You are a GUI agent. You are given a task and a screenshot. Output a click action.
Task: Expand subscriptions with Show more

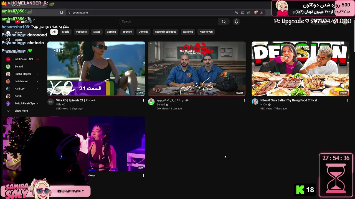point(21,111)
